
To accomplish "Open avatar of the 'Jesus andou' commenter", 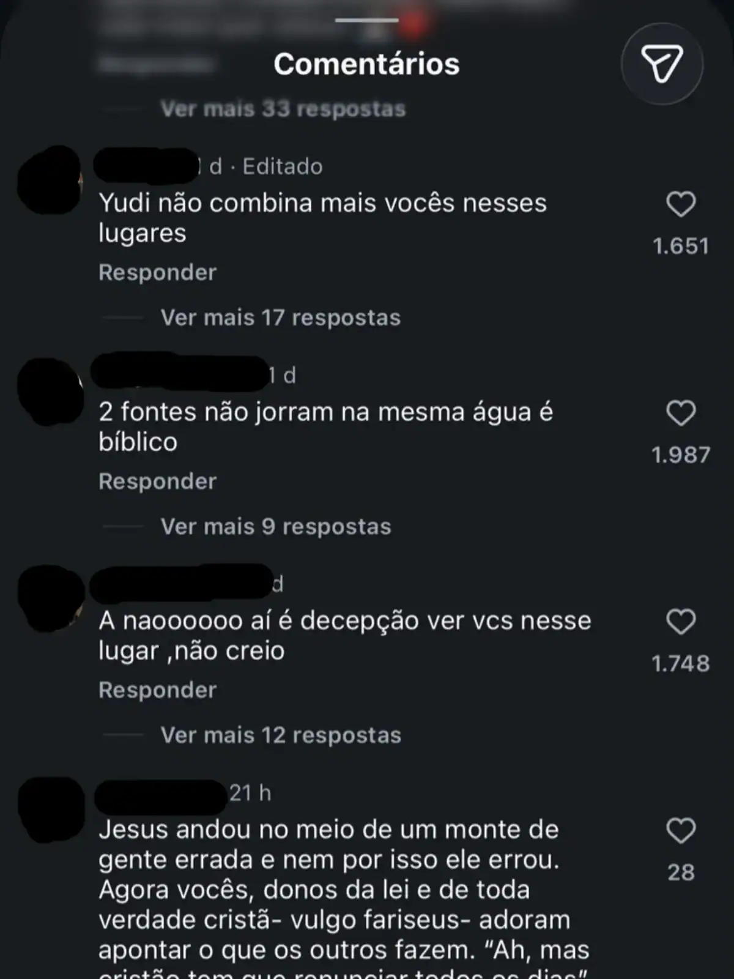I will point(51,810).
